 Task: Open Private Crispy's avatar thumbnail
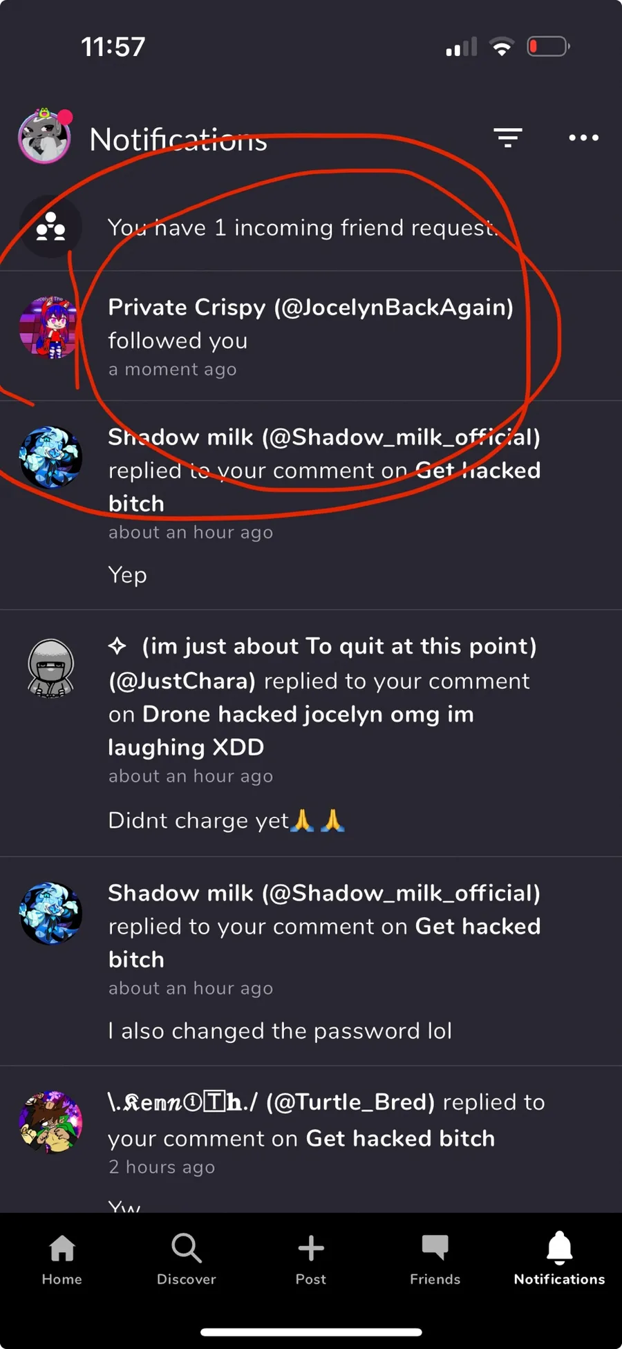tap(50, 328)
